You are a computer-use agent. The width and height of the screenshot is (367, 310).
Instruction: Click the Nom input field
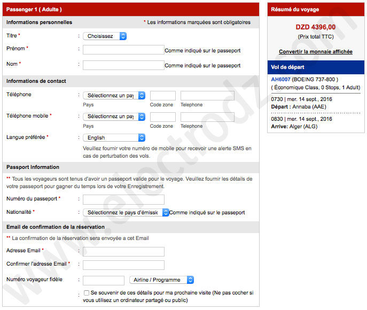coord(123,65)
